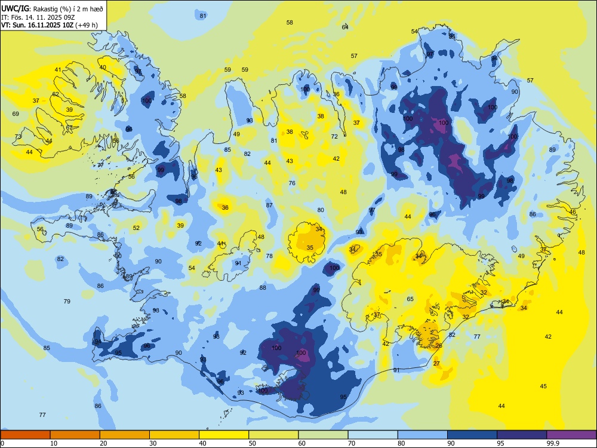Click the humidity value '64' on the map

pyautogui.click(x=345, y=27)
